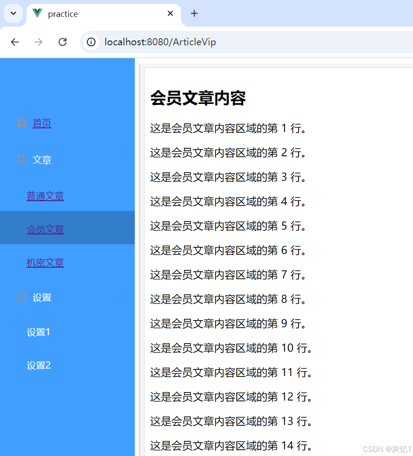View site information icon in address bar
Image resolution: width=413 pixels, height=456 pixels.
pos(91,42)
